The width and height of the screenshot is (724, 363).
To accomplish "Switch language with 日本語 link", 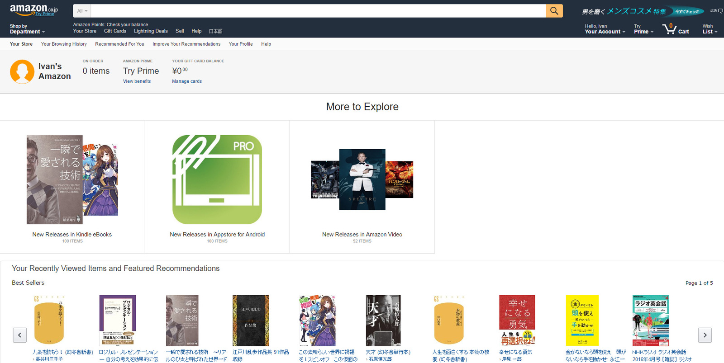I will [x=215, y=31].
